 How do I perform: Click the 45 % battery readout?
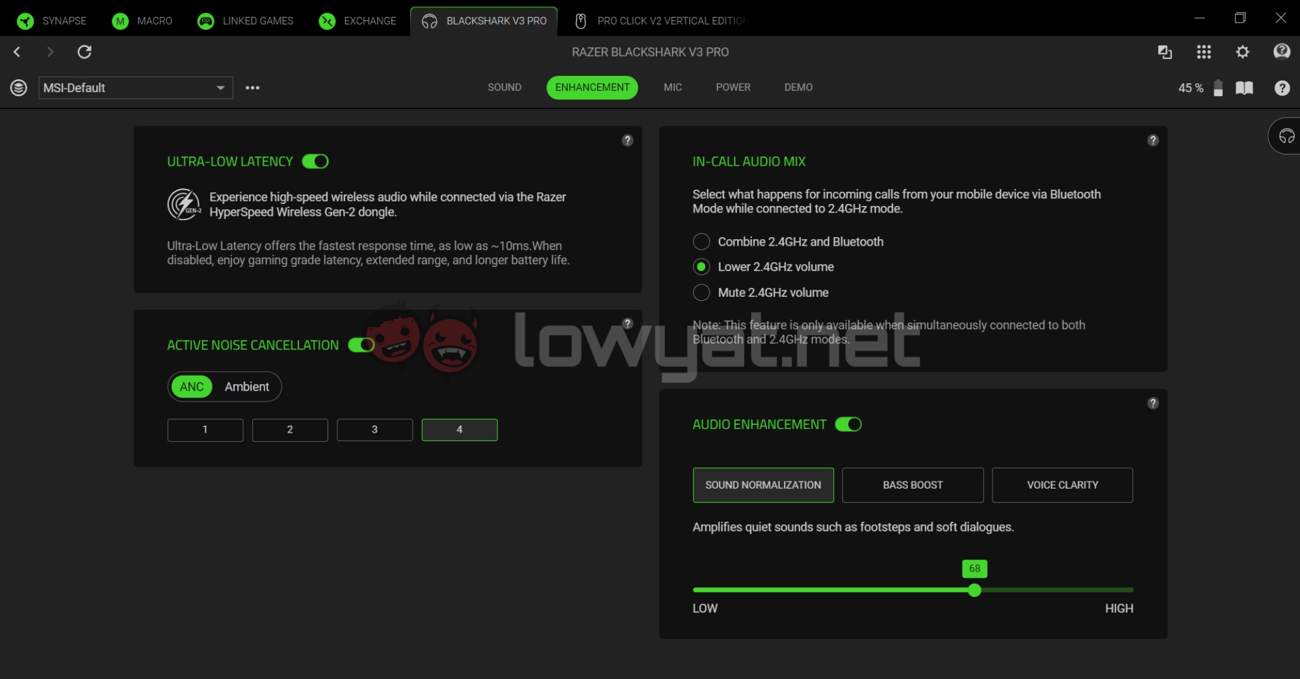[x=1191, y=88]
